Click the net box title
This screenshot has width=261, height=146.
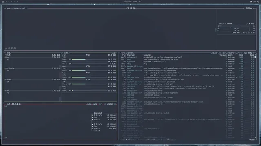[9, 104]
